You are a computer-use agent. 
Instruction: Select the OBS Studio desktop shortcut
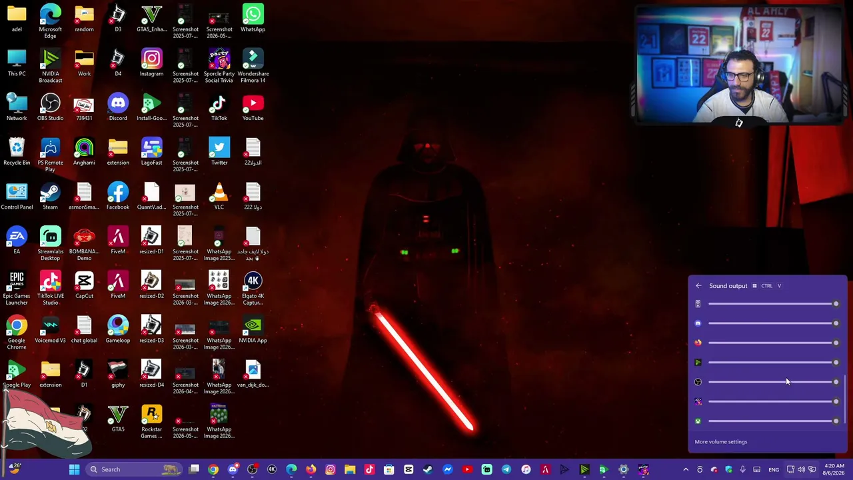(x=50, y=107)
